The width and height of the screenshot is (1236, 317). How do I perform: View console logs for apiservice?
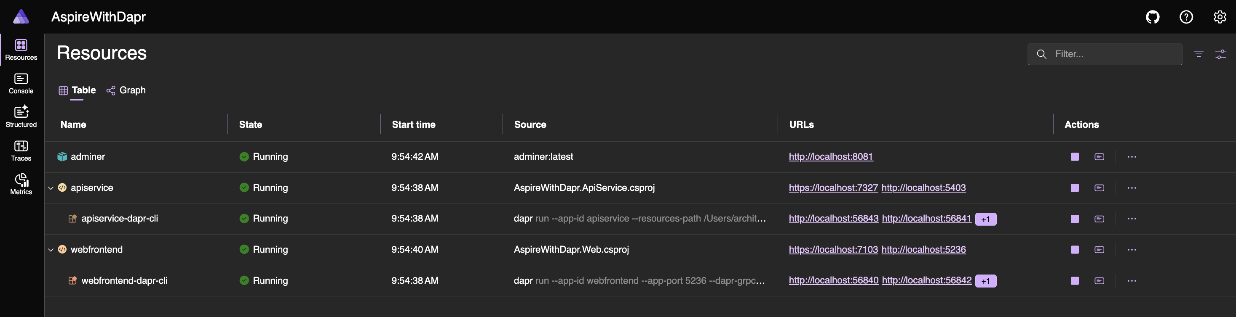[x=1099, y=188]
